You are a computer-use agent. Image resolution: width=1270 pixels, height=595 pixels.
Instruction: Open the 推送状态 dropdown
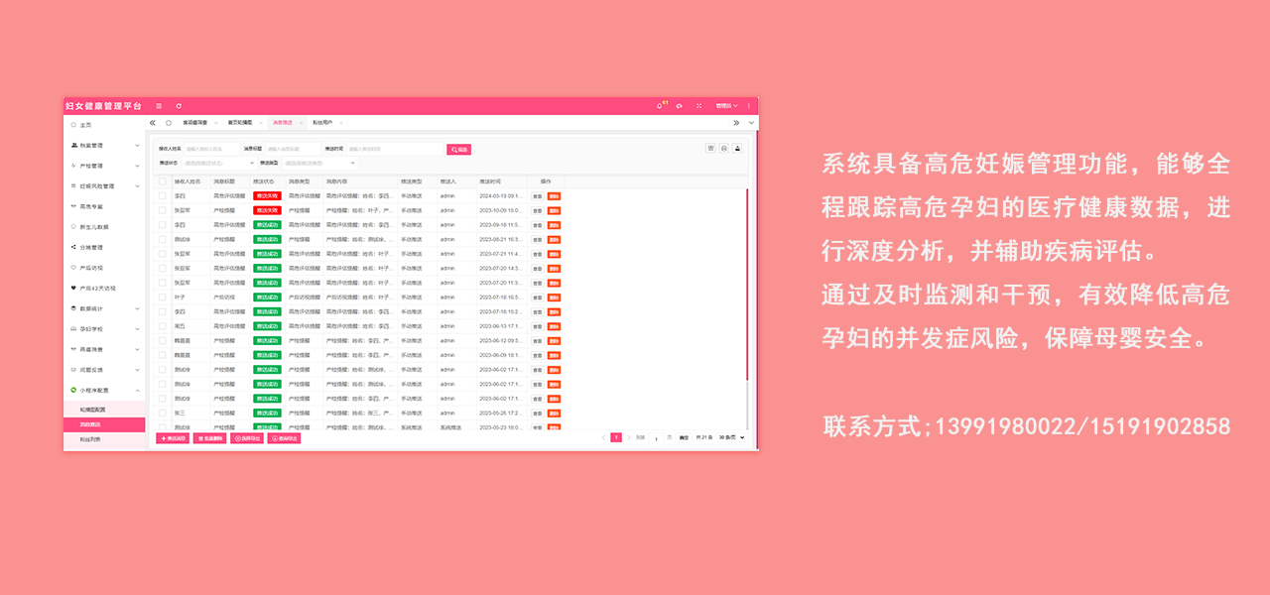219,163
